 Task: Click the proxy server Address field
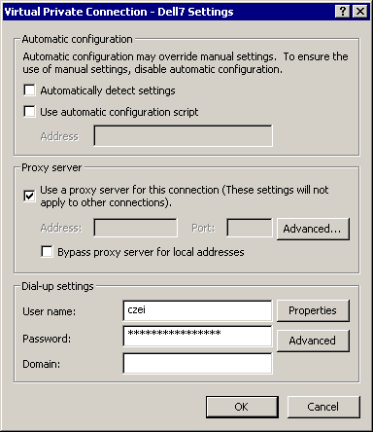pos(135,228)
